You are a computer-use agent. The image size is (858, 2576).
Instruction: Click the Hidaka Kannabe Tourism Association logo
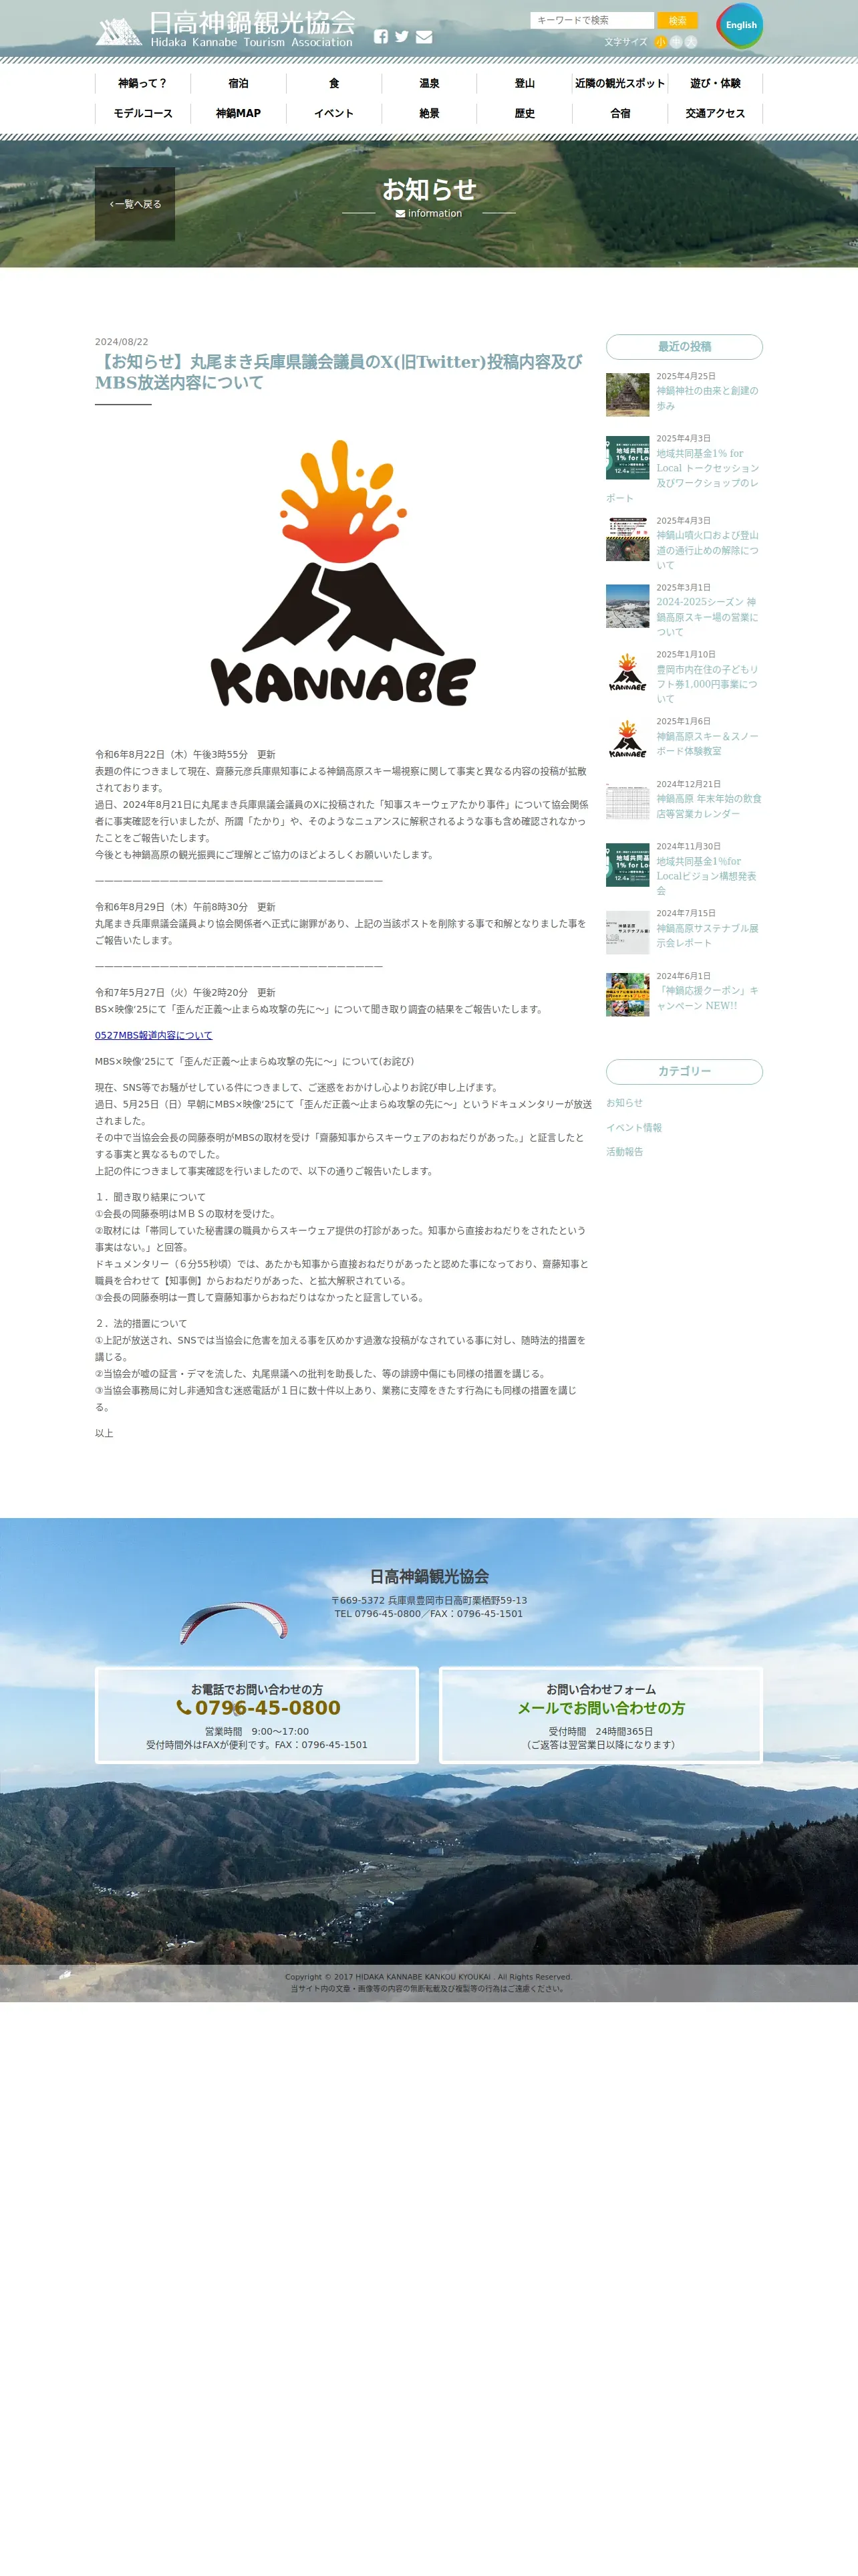point(226,30)
